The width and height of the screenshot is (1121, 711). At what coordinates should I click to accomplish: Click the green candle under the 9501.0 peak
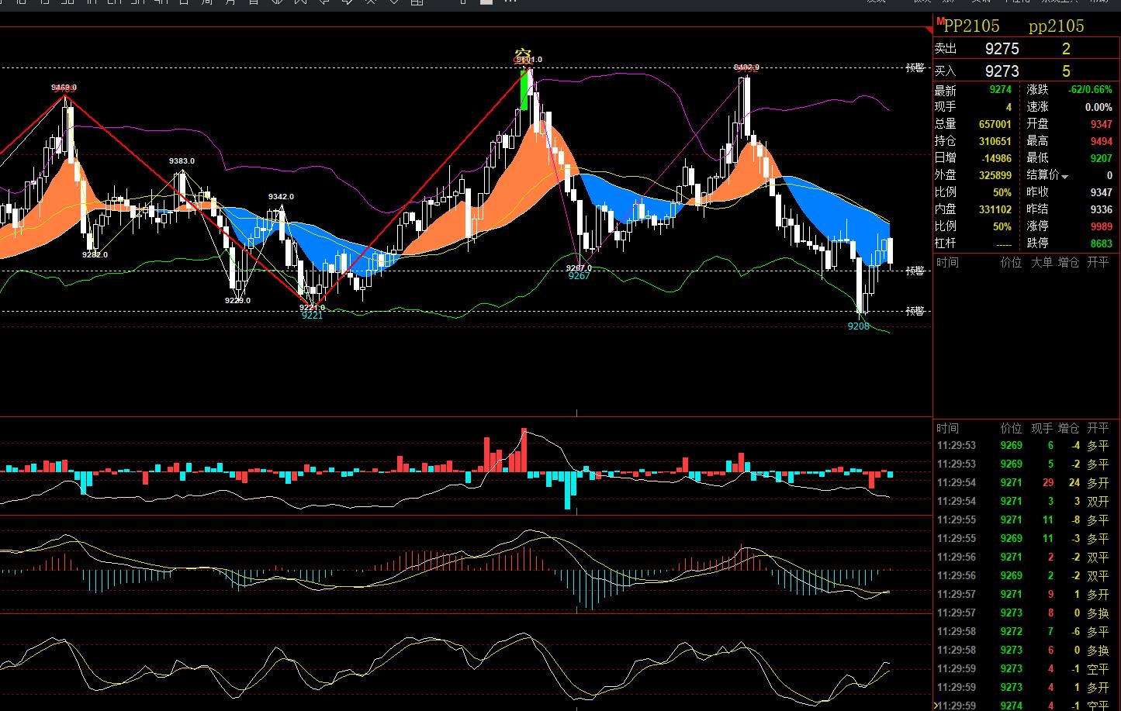[524, 89]
